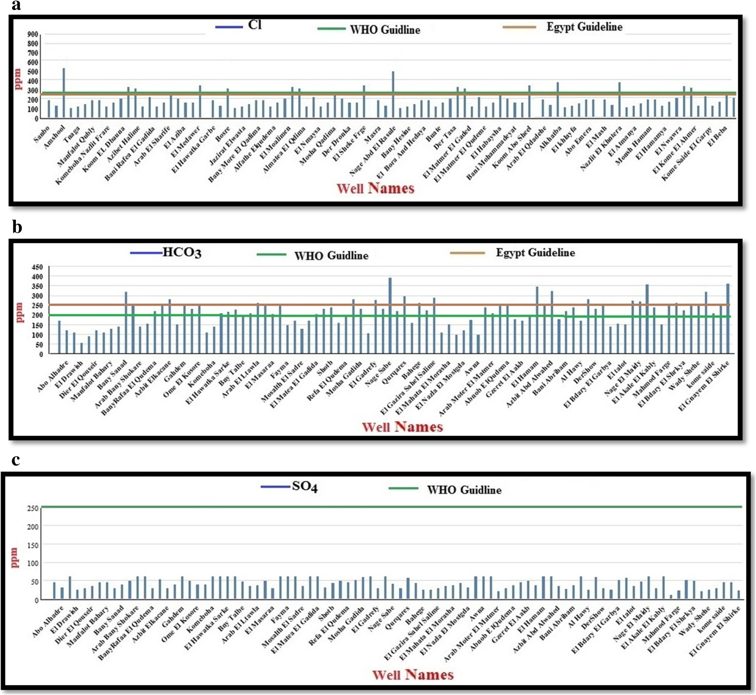
Task: Click the 'Manfalot Qubly' well label
Action: tap(77, 146)
